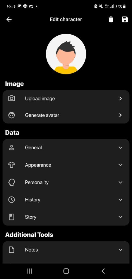Open the Upload image option

66,98
